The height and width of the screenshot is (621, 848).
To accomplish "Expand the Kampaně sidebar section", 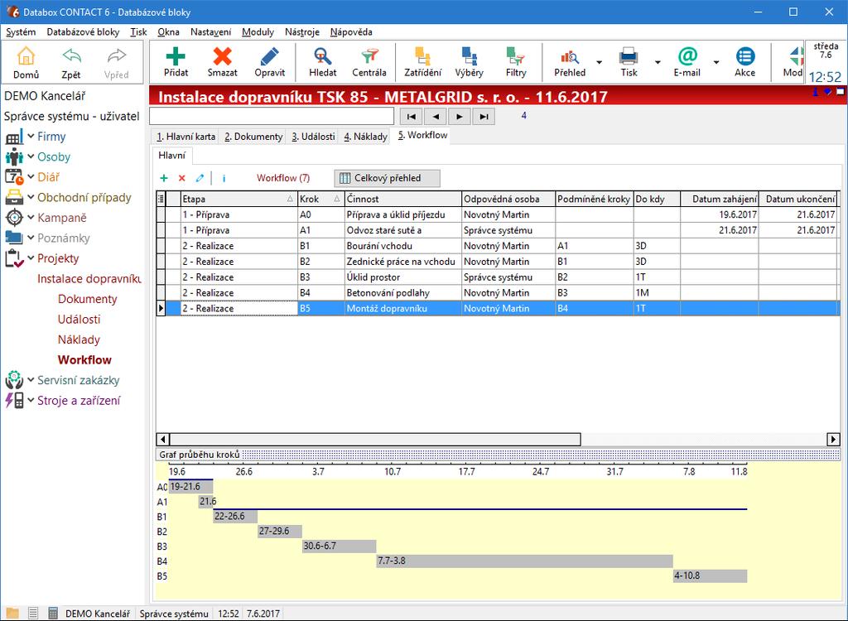I will click(x=31, y=218).
